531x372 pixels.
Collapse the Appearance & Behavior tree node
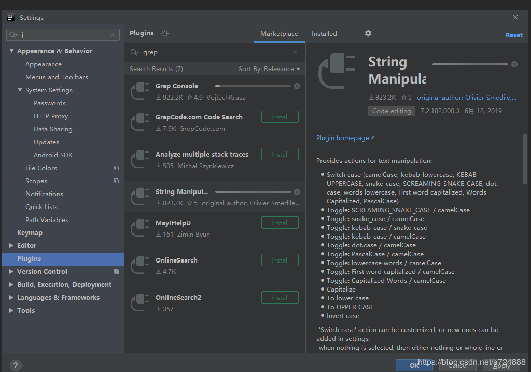click(11, 51)
